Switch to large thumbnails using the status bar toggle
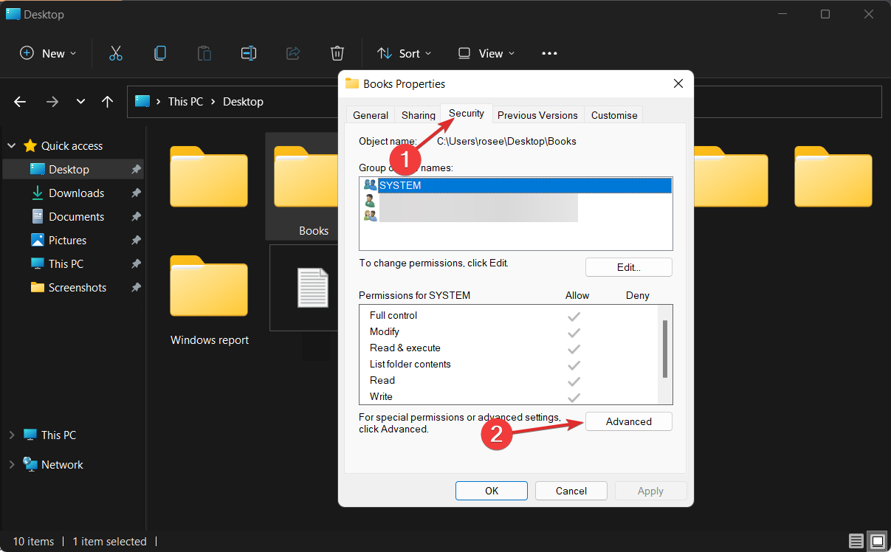This screenshot has height=552, width=891. click(x=878, y=541)
